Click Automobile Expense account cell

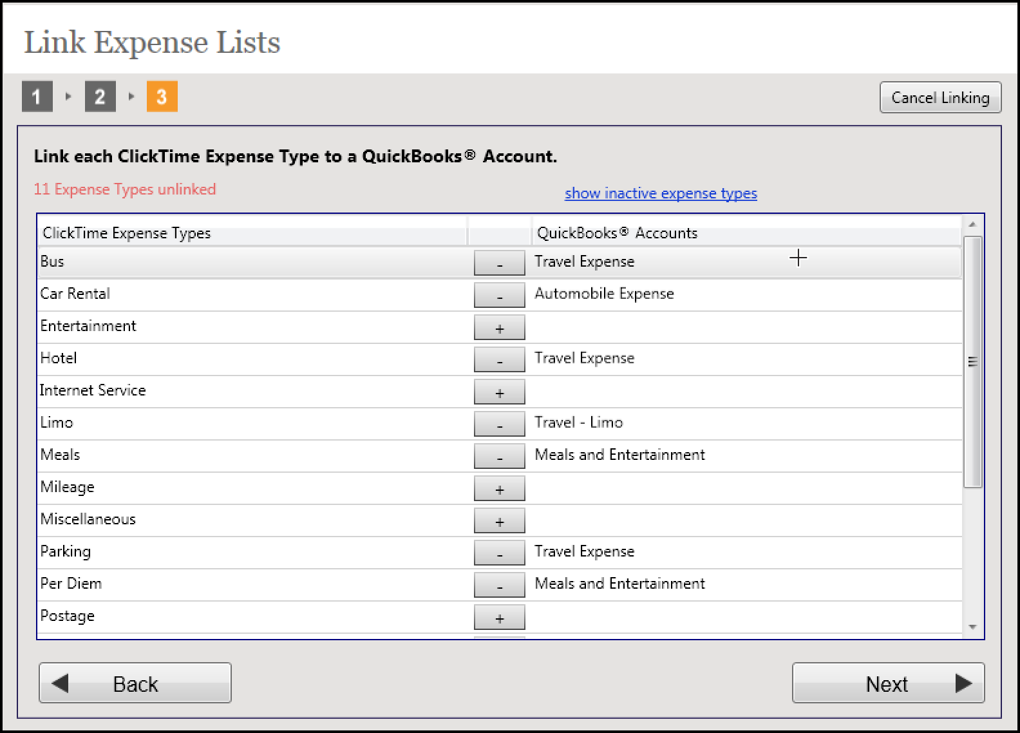(604, 294)
